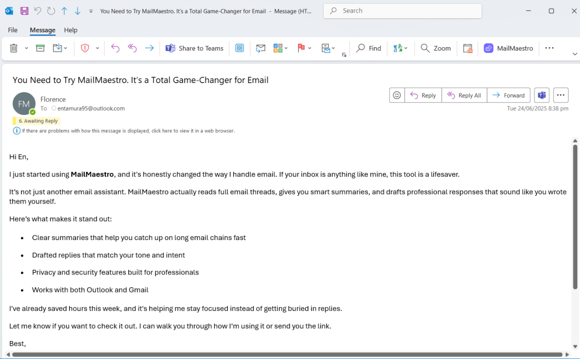Open Customize Quick Access Toolbar dropdown

click(x=91, y=11)
